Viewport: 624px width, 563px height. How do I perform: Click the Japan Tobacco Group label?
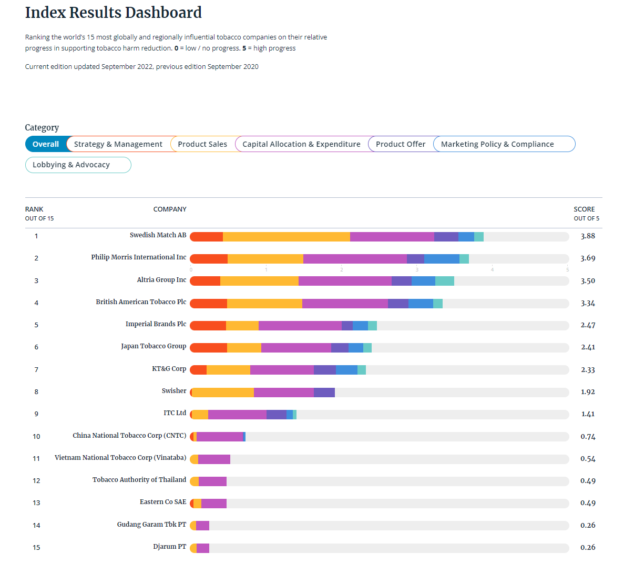pos(154,346)
